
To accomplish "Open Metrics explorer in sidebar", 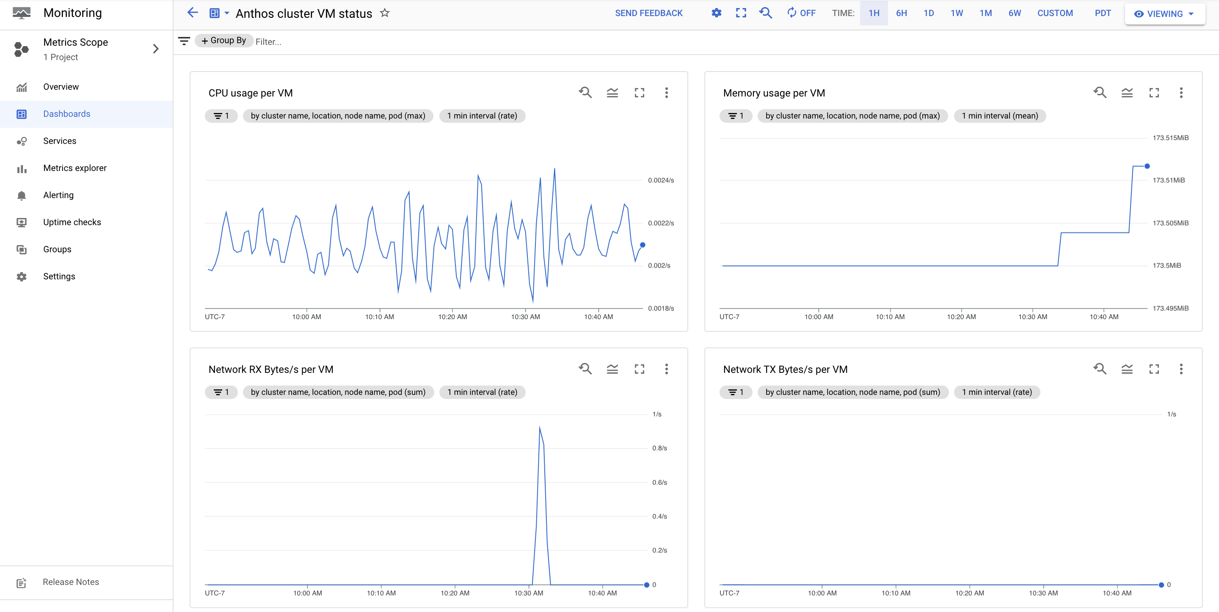I will 76,168.
